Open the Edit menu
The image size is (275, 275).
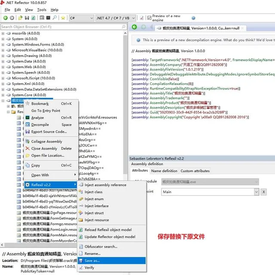click(18, 10)
